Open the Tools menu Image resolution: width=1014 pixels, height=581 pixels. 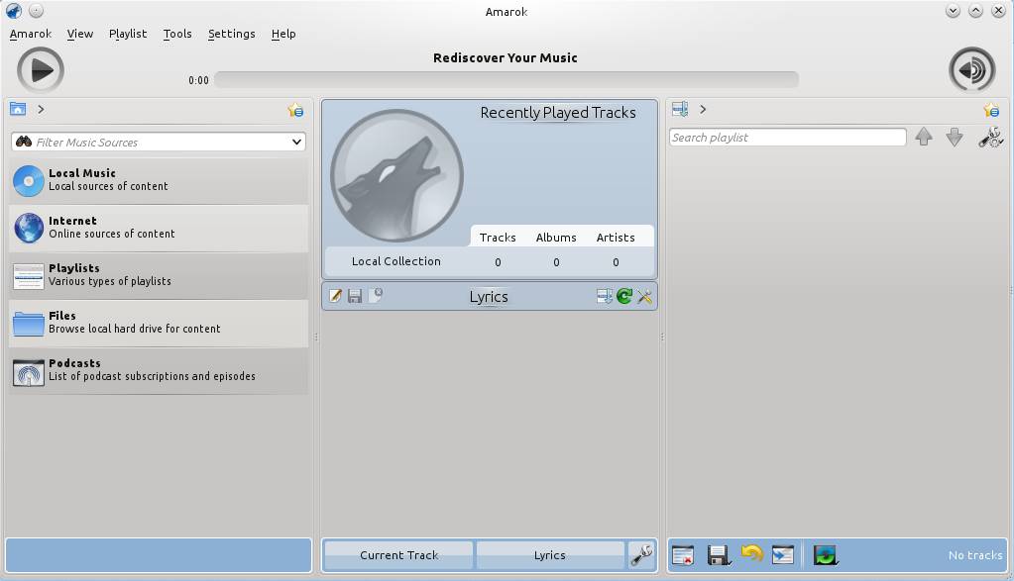tap(177, 34)
